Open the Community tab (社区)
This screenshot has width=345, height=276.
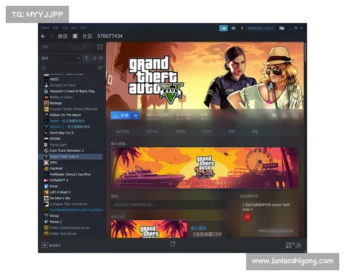click(x=87, y=36)
